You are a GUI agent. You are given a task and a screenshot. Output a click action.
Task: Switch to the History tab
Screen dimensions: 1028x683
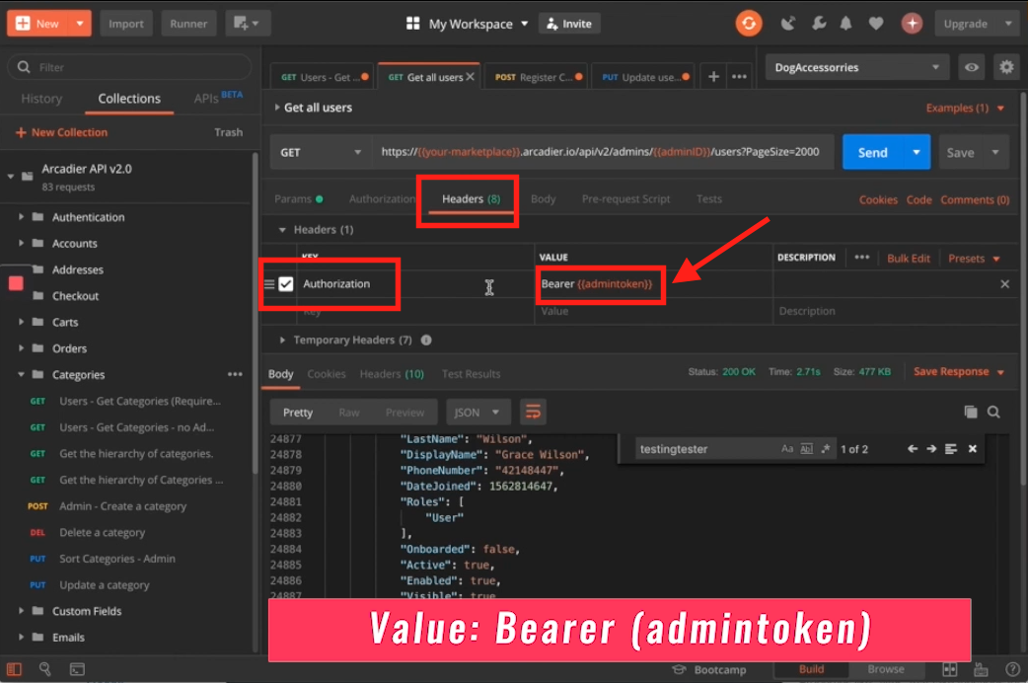[x=41, y=99]
